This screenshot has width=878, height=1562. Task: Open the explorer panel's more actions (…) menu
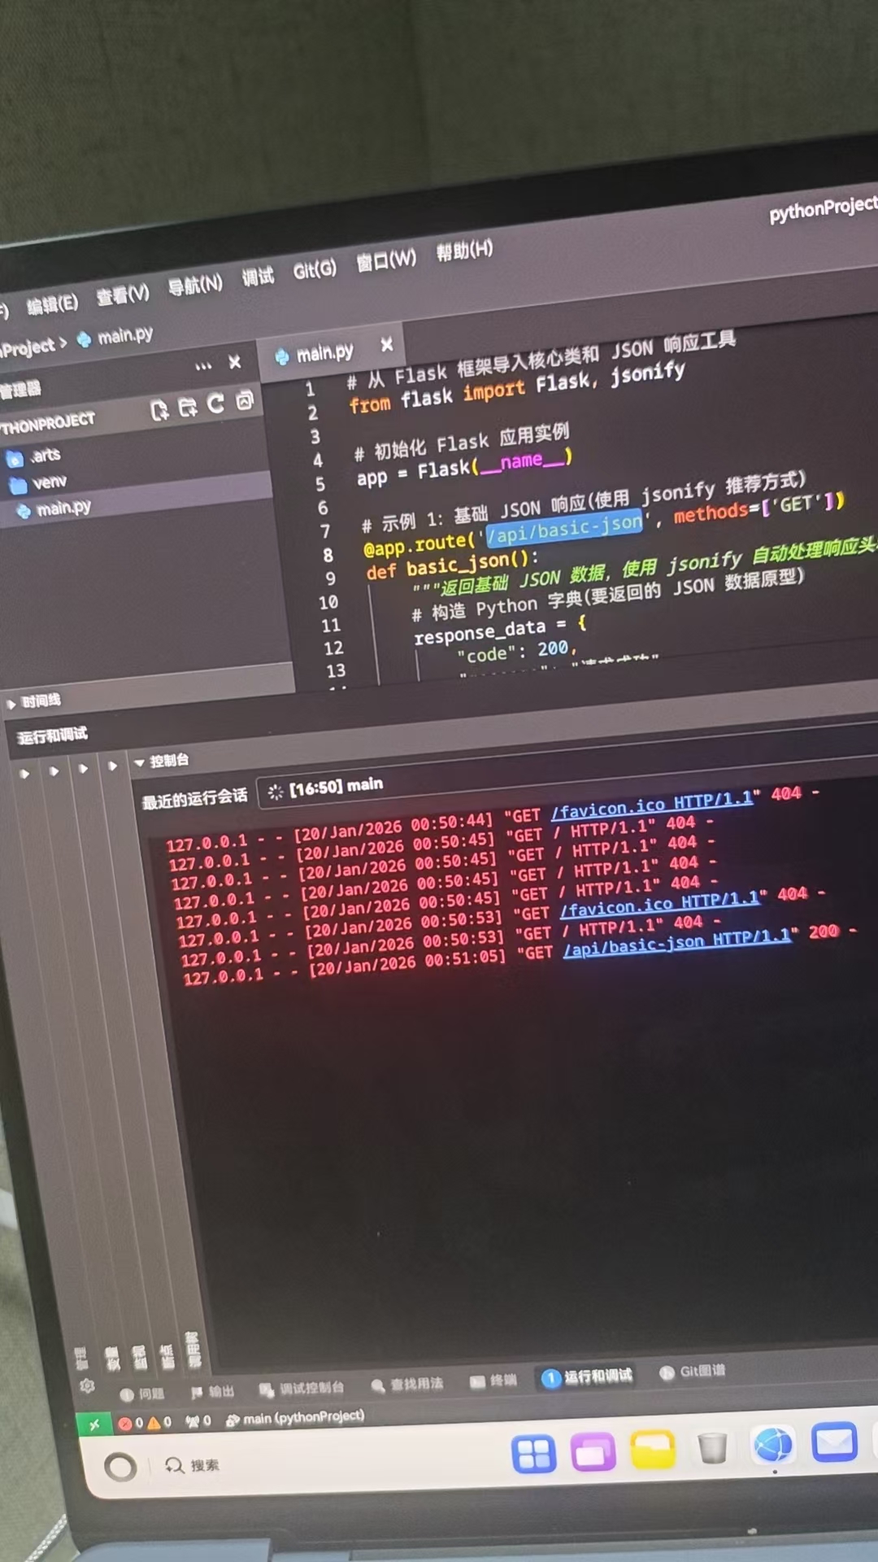pyautogui.click(x=203, y=366)
